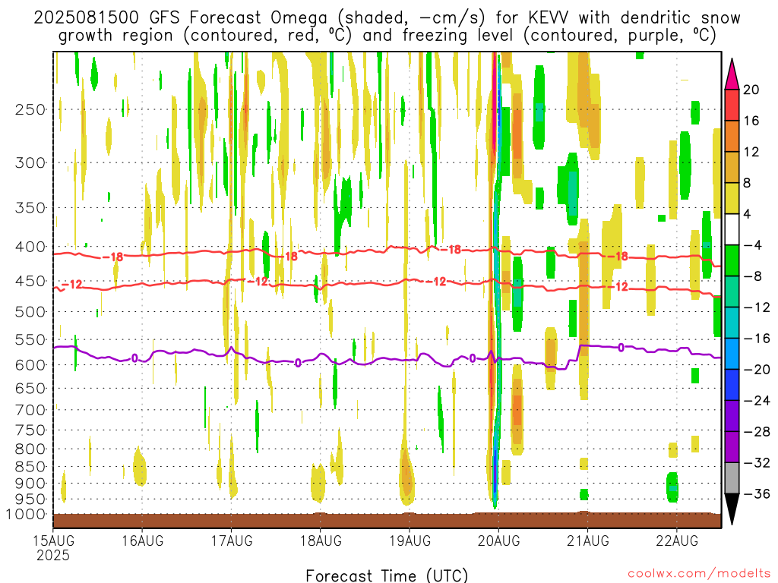This screenshot has width=778, height=583.
Task: Click the 19AUG date label
Action: [x=410, y=540]
